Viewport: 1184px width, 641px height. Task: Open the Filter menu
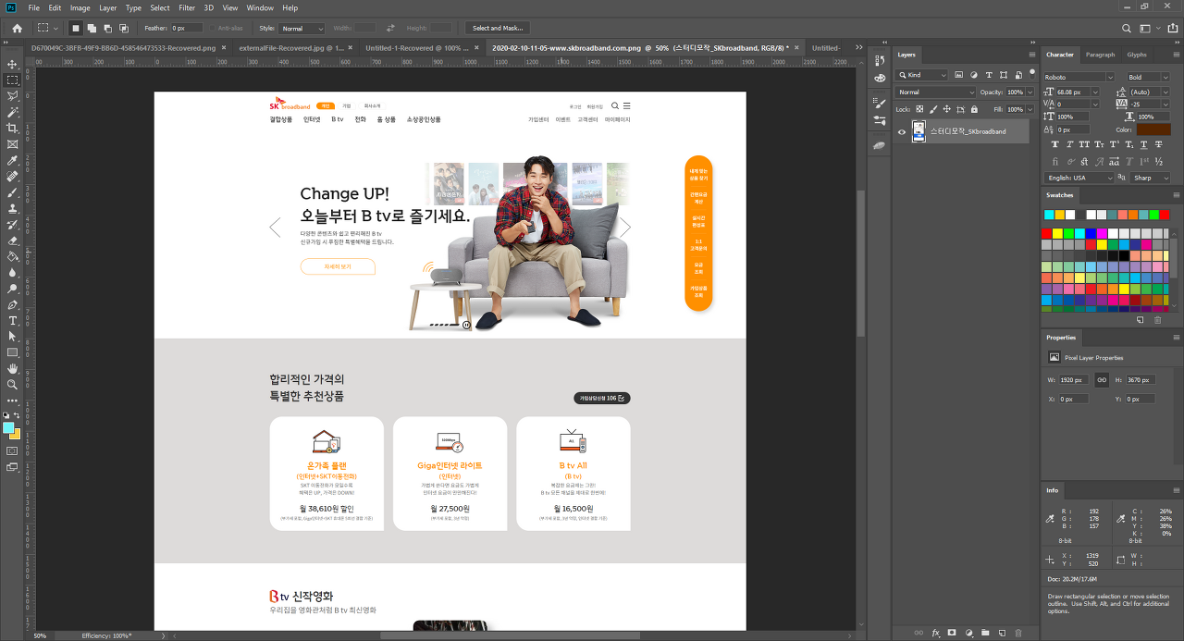tap(187, 7)
